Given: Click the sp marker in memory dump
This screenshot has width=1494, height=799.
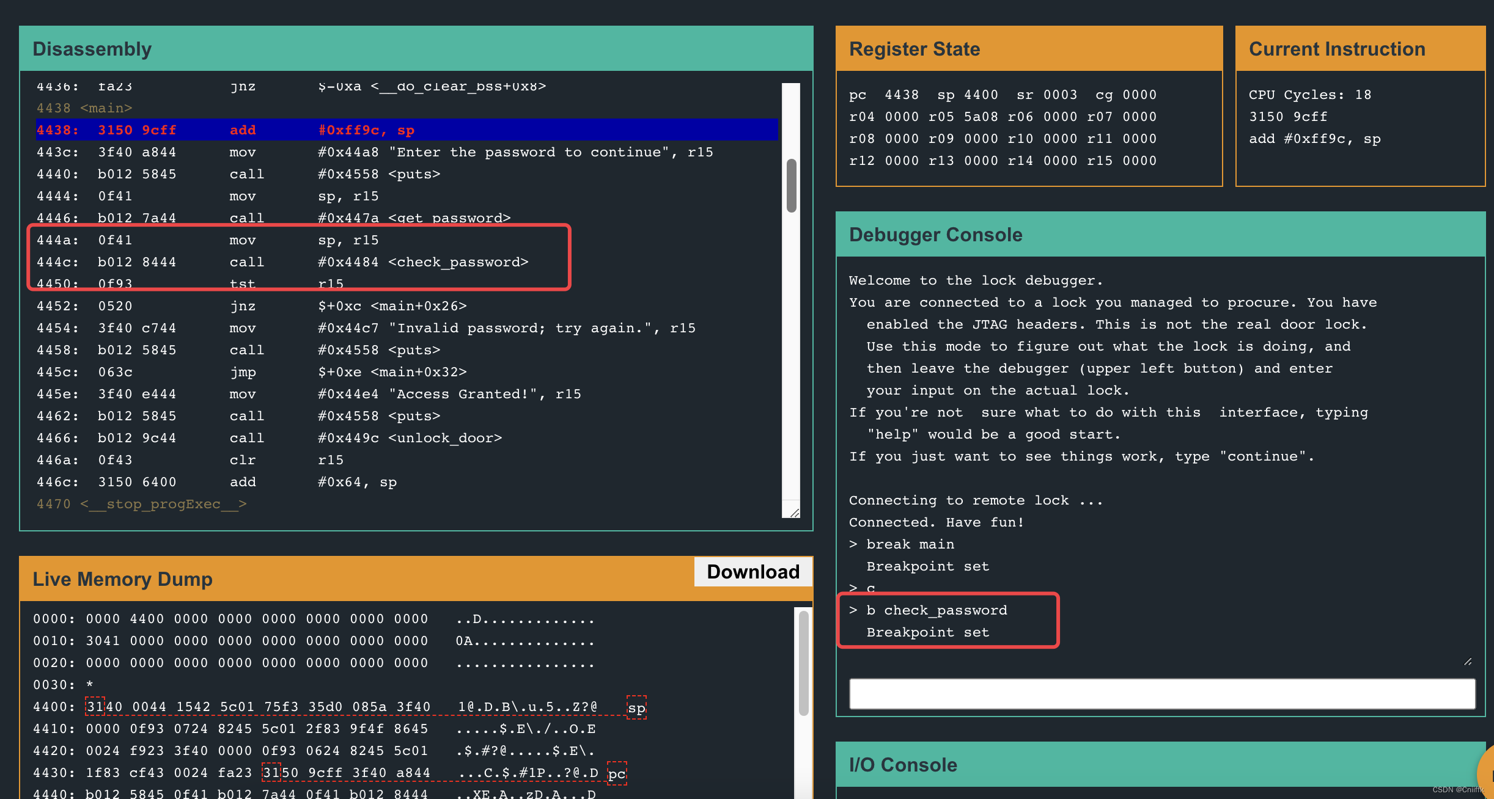Looking at the screenshot, I should [636, 707].
